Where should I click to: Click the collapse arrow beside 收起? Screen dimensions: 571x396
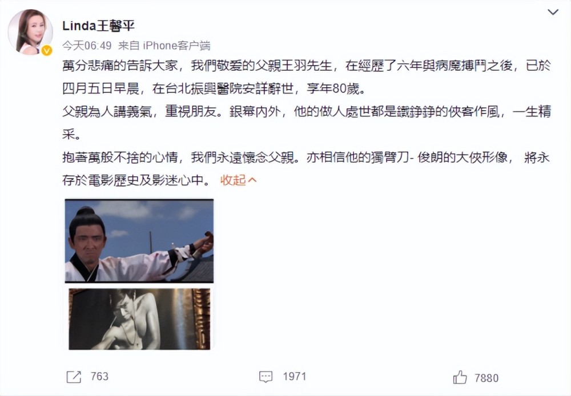(252, 180)
